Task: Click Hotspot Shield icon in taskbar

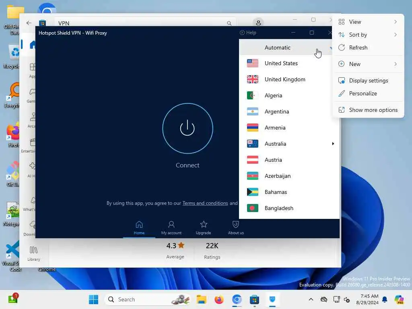Action: point(272,299)
